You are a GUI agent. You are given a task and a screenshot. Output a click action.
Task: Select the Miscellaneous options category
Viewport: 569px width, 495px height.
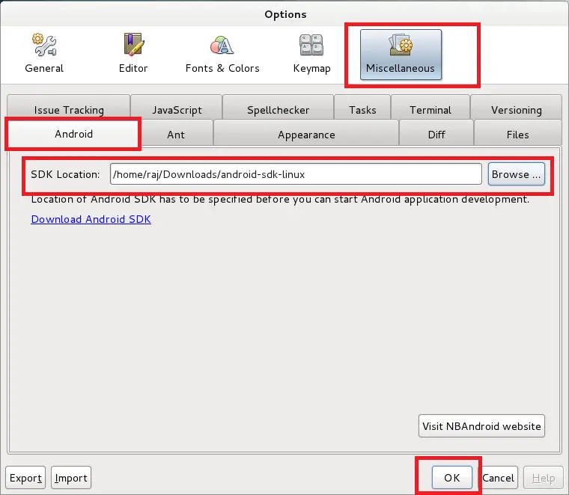[x=401, y=55]
